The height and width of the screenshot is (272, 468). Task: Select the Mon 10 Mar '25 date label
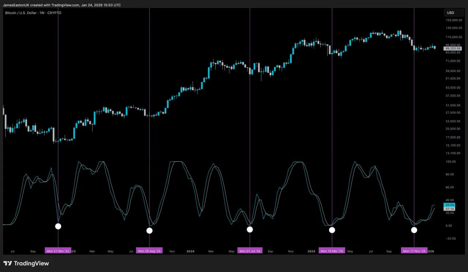(x=332, y=251)
